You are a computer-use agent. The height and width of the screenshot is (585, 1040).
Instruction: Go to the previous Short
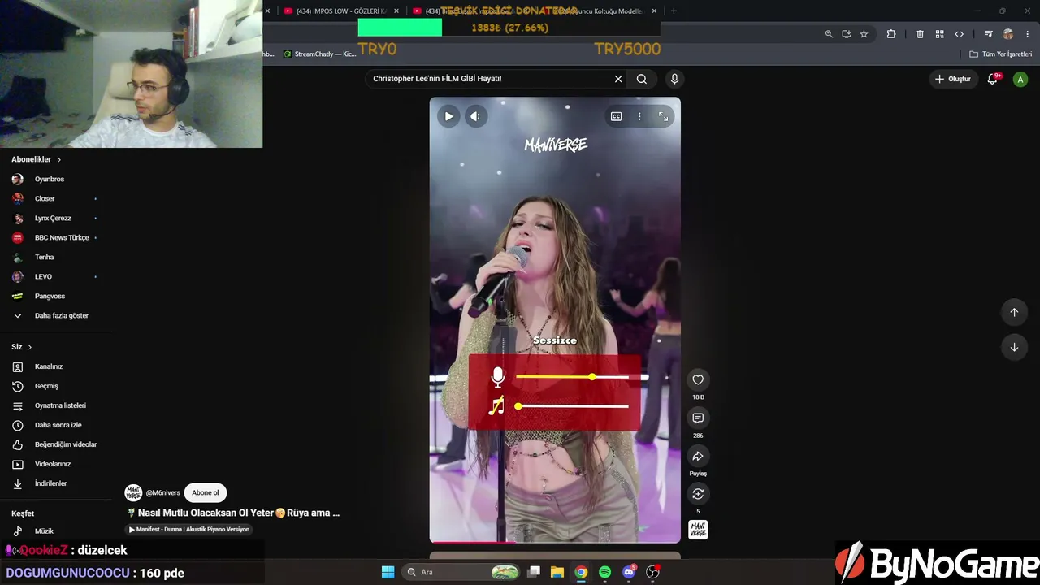[1014, 312]
